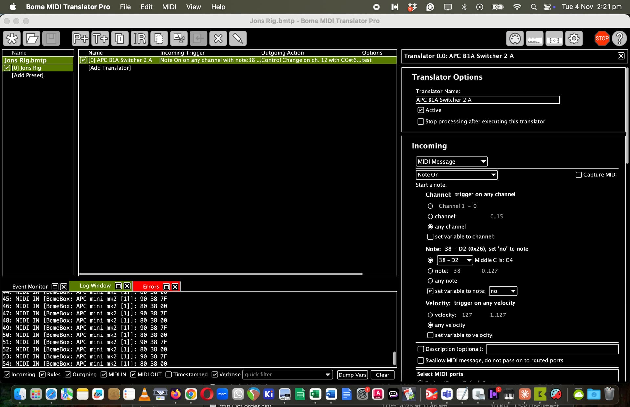Click the scissors cut icon
The width and height of the screenshot is (630, 407).
point(179,39)
